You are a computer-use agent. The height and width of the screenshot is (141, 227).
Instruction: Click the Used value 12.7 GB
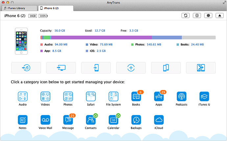100,31
